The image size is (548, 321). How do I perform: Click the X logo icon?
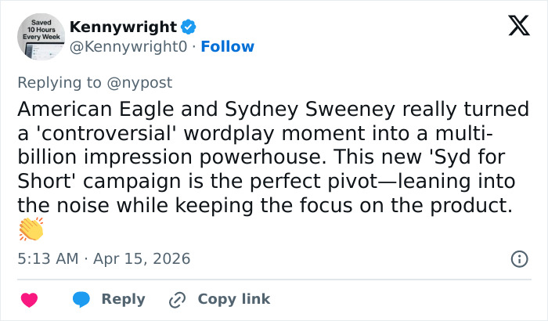click(514, 27)
